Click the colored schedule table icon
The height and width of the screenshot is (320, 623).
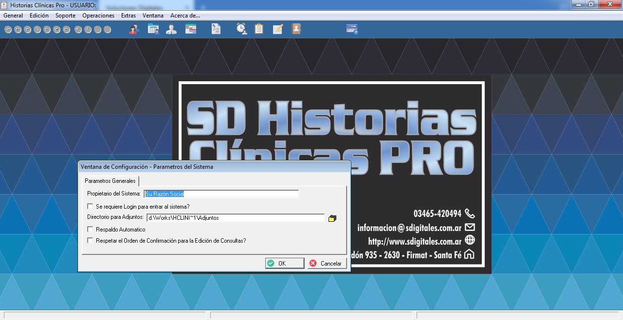click(191, 29)
